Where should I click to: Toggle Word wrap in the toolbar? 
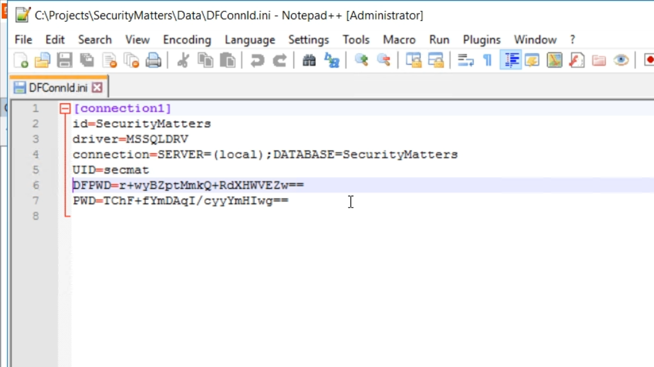465,61
